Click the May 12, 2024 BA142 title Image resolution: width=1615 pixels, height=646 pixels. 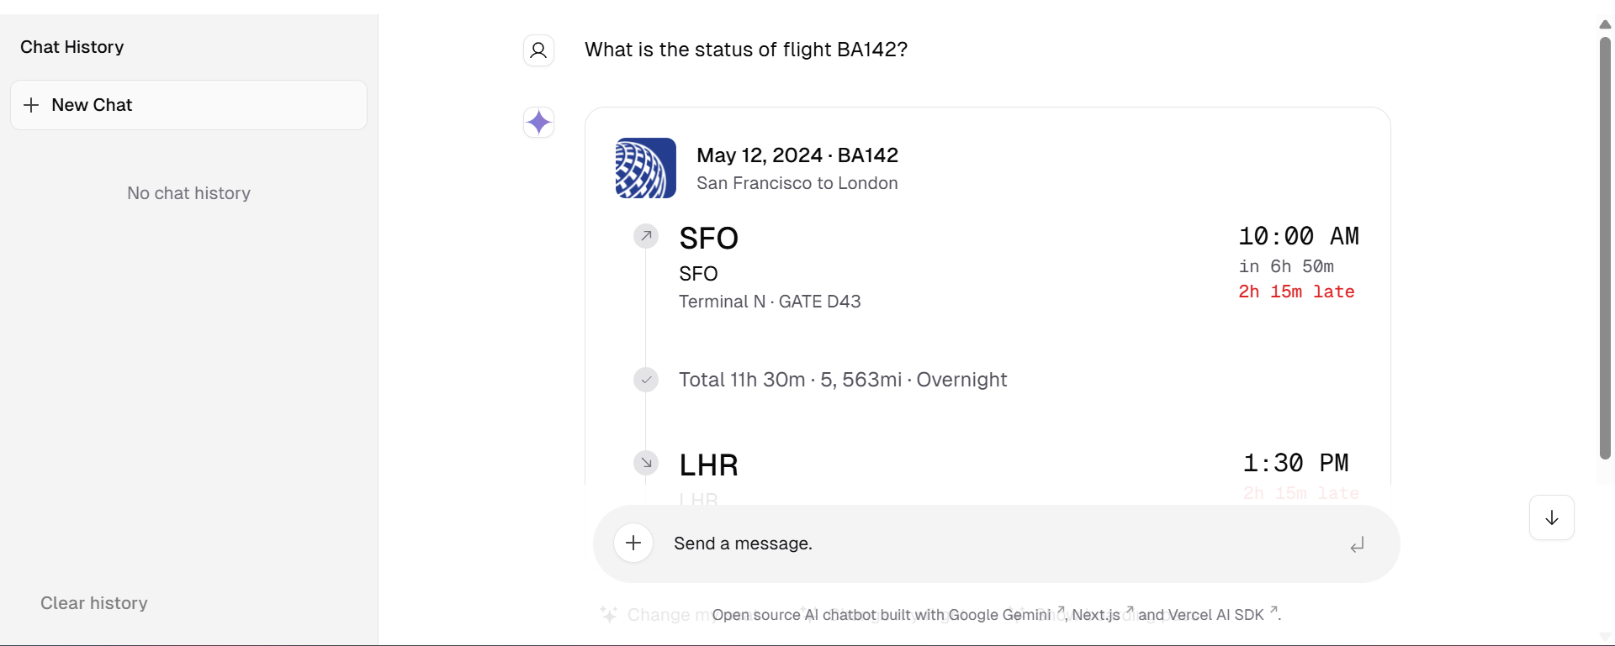click(797, 155)
